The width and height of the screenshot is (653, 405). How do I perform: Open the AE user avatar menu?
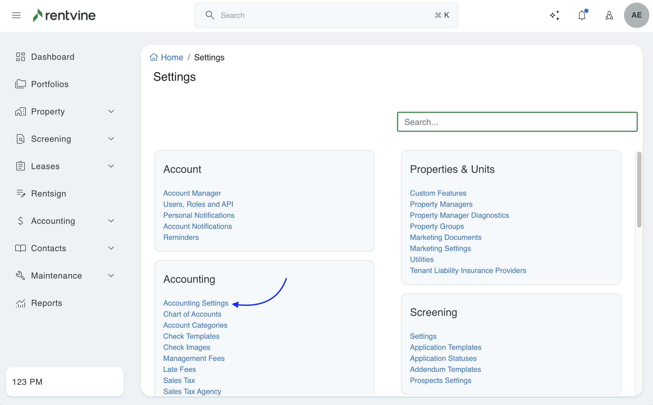636,15
